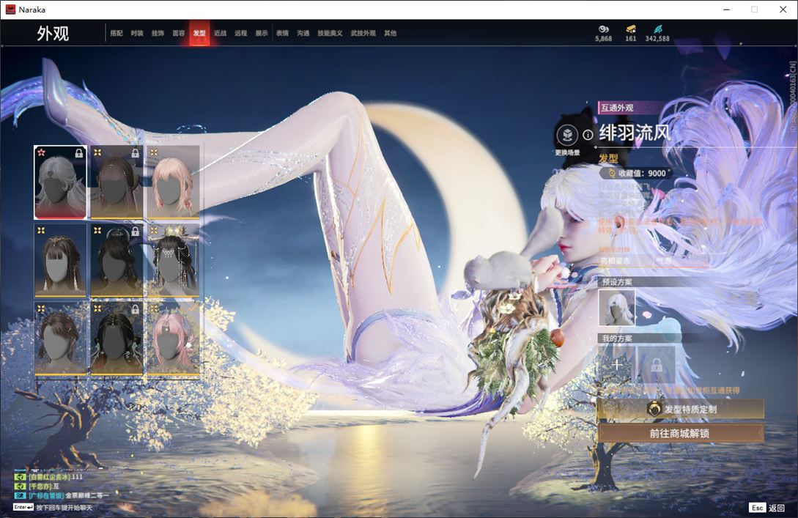The width and height of the screenshot is (798, 518).
Task: Click the gold ingot currency icon
Action: coord(630,29)
